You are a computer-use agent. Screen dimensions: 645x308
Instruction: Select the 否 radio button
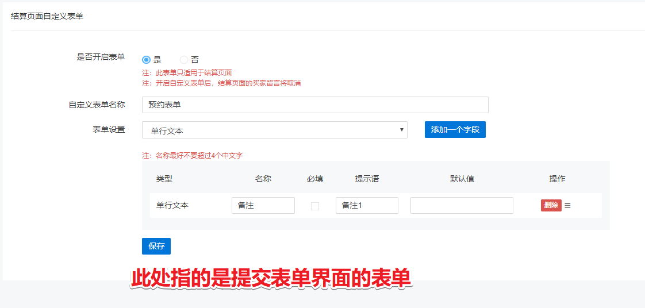184,60
